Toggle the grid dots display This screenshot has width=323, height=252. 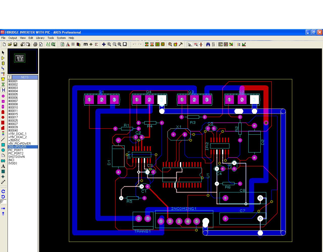(x=73, y=44)
